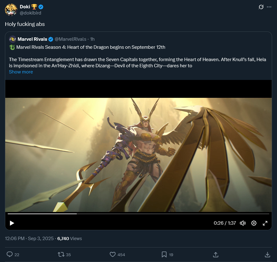Open the post timestamp Sep 3, 2025
Viewport: 277px width, 262px height.
(x=29, y=239)
